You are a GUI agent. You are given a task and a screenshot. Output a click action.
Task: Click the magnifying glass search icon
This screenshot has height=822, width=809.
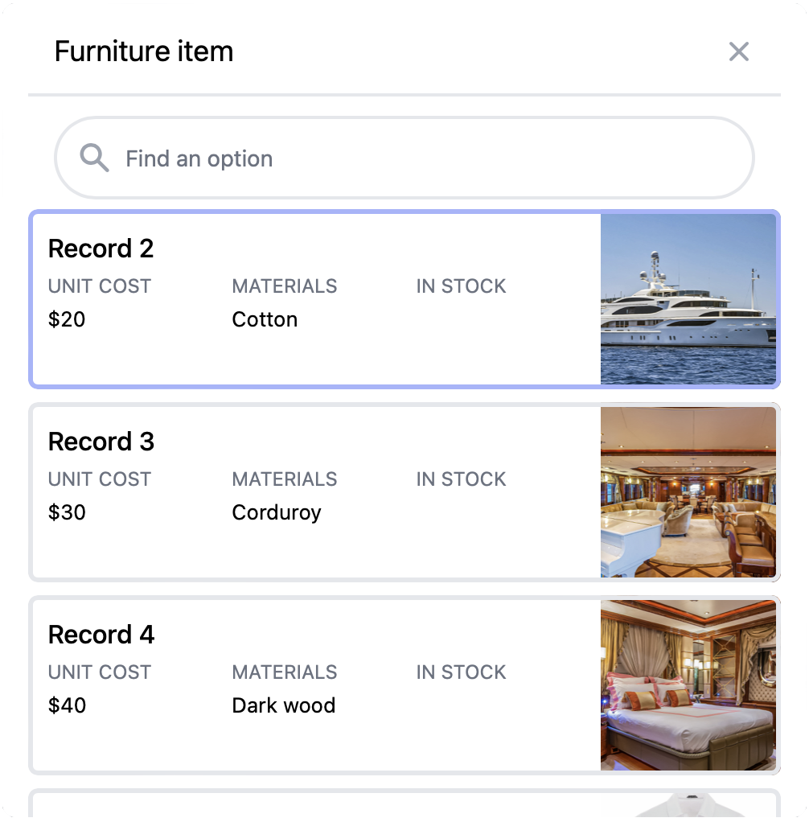[95, 158]
